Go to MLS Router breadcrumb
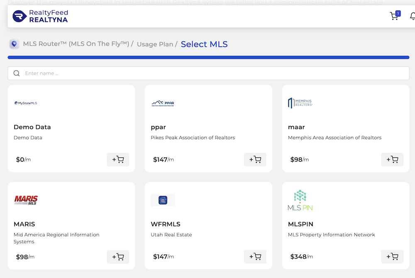The height and width of the screenshot is (278, 415). (76, 44)
